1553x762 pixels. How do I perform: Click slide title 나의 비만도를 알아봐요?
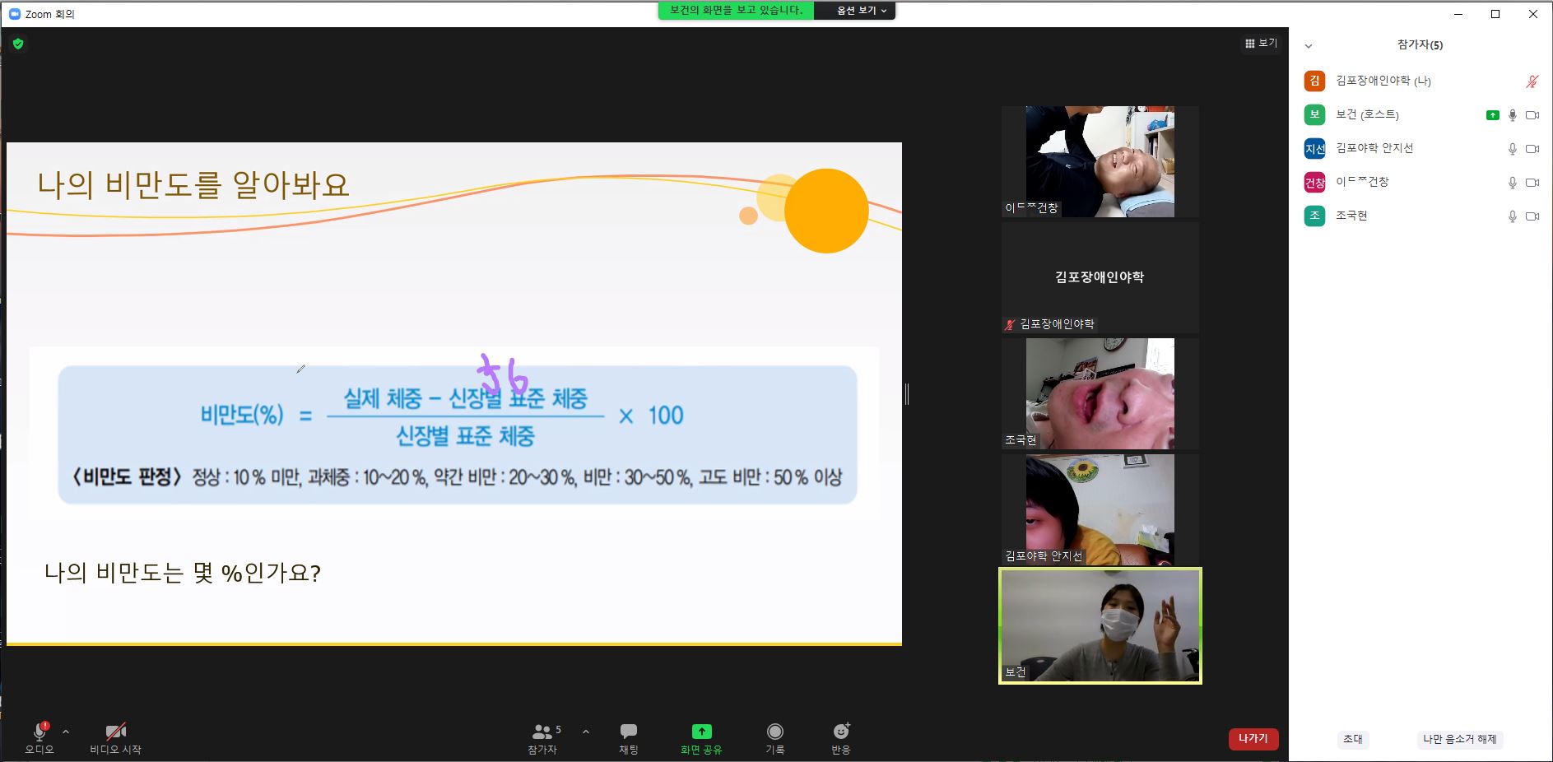(x=193, y=184)
